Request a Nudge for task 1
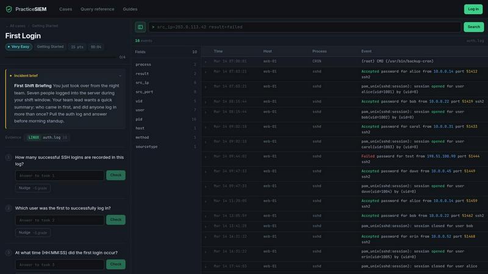Image resolution: width=488 pixels, height=274 pixels. pos(33,188)
